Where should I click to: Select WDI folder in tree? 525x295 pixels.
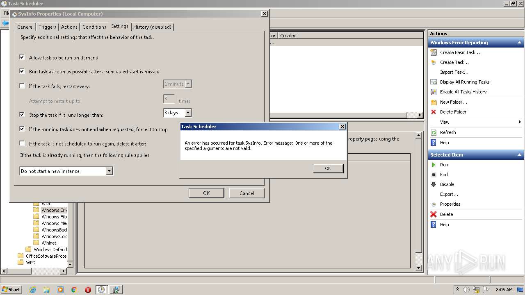pos(46,204)
